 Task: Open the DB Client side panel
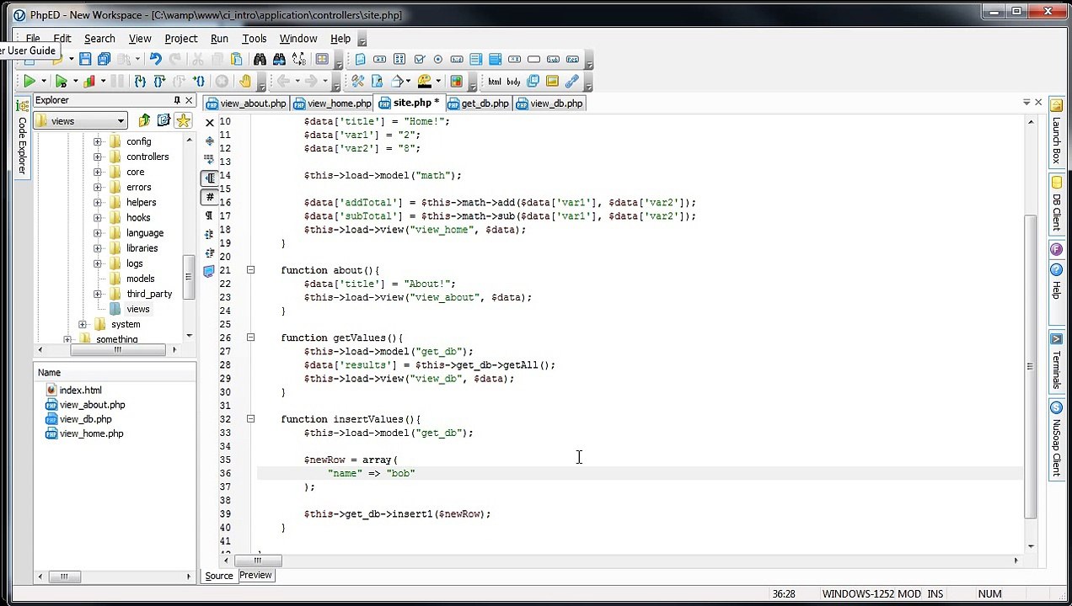coord(1056,203)
